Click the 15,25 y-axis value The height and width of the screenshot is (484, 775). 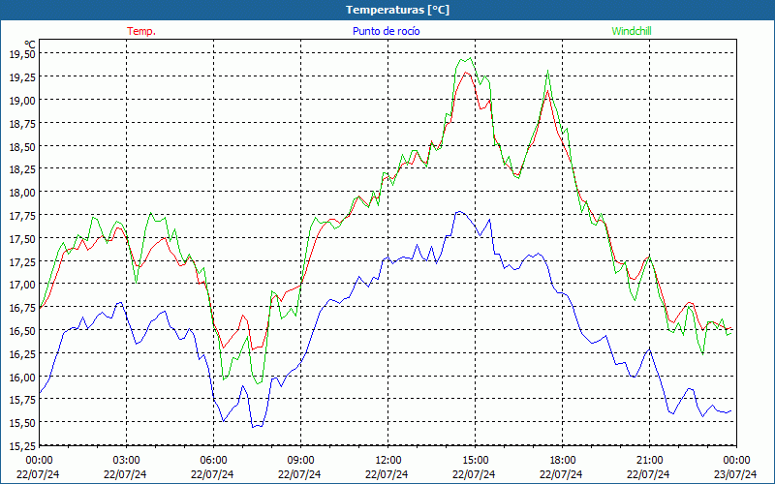point(21,446)
